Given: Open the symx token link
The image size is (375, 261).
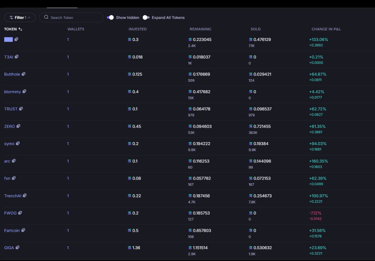Looking at the screenshot, I should coord(9,144).
